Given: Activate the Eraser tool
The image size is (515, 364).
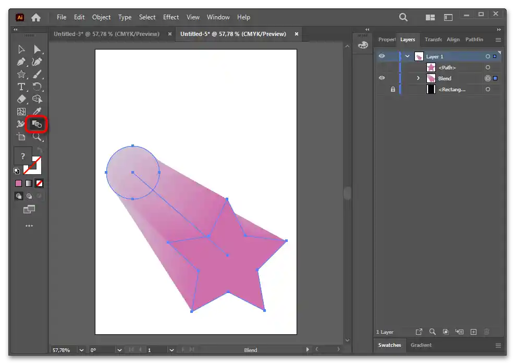Looking at the screenshot, I should point(21,99).
